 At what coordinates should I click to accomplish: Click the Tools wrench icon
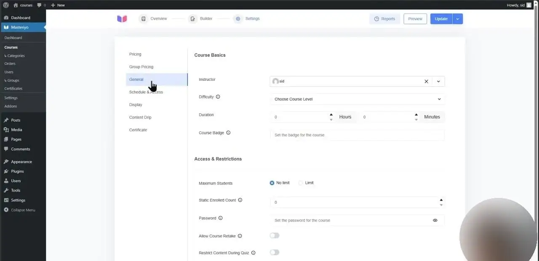click(6, 190)
